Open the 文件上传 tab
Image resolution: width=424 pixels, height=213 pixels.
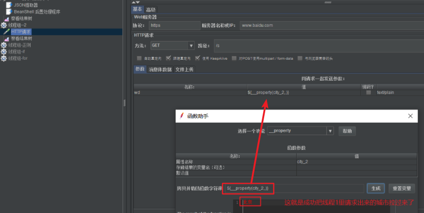coord(184,69)
